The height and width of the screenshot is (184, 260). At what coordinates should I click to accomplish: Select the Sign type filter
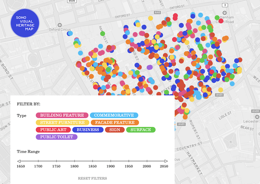click(115, 129)
